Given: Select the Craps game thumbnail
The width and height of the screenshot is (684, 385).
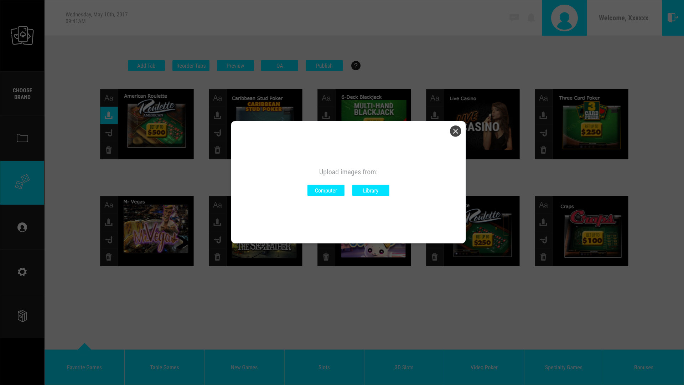Looking at the screenshot, I should [593, 233].
